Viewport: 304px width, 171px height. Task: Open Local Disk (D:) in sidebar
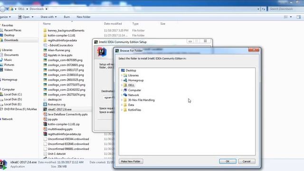pos(13,99)
